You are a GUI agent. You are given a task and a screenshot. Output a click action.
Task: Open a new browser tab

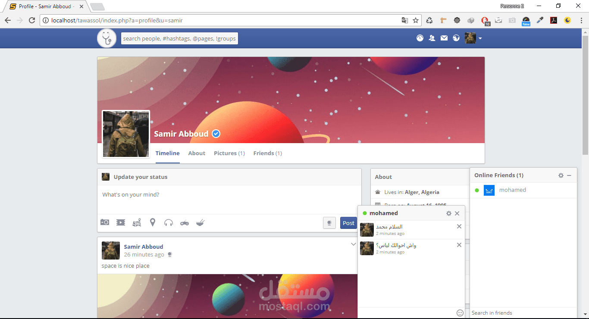point(97,6)
